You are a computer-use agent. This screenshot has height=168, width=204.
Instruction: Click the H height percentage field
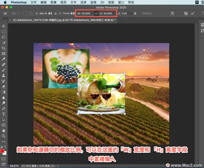[109, 14]
